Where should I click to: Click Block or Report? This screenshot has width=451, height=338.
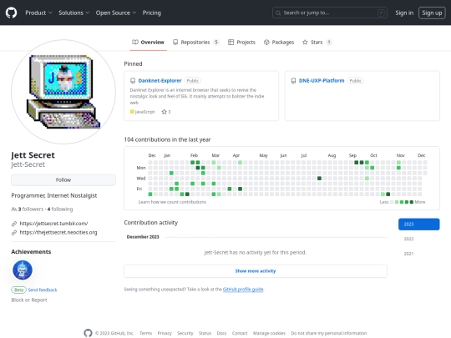(29, 300)
